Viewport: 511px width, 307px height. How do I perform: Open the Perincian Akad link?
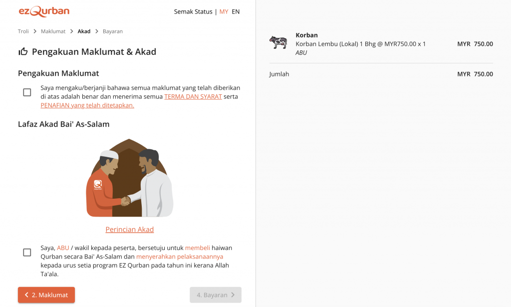pos(130,230)
